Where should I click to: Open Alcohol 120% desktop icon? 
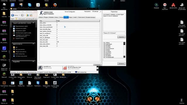[173, 6]
